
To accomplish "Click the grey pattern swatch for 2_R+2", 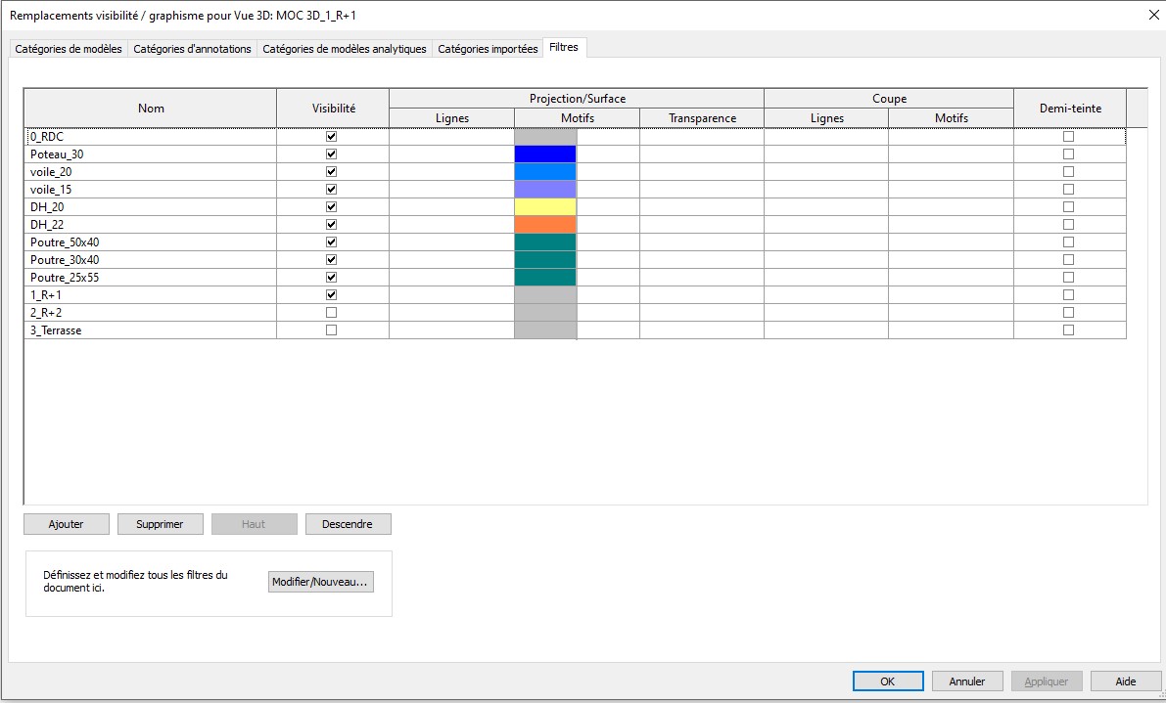I will (x=545, y=313).
